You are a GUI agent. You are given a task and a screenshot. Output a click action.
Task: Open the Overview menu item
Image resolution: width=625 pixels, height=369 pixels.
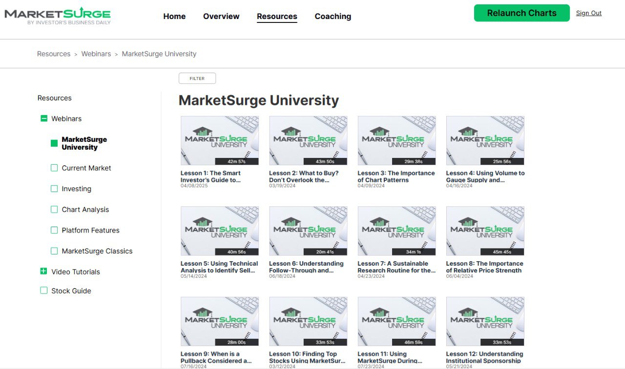coord(221,16)
